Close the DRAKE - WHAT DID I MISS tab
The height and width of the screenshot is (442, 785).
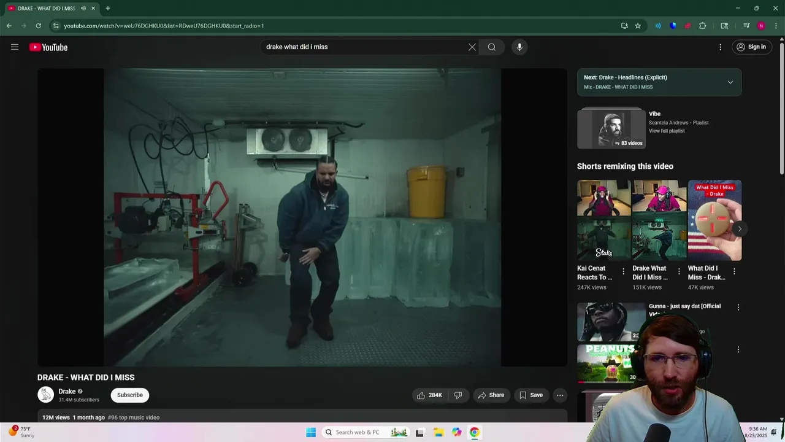(93, 9)
